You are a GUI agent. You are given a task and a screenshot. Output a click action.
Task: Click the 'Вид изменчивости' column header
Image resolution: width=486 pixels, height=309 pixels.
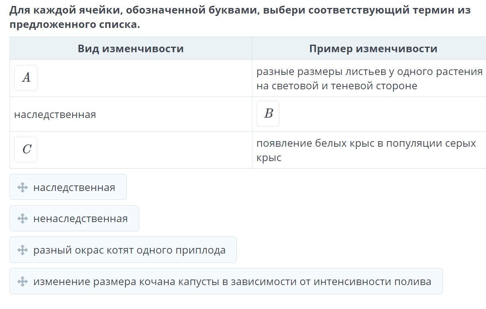pos(131,49)
